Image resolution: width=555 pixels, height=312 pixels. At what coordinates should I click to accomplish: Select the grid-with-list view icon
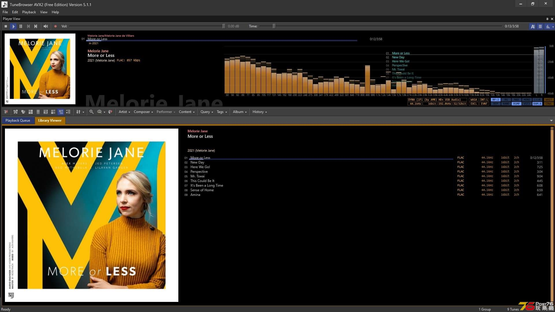(x=53, y=112)
